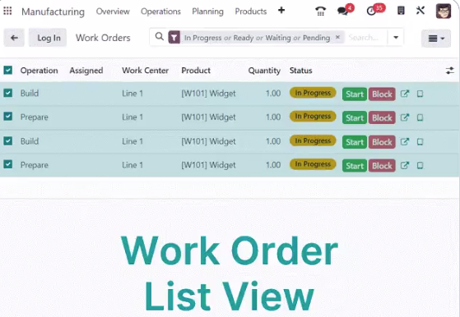Open the Operations menu
The image size is (460, 317).
pos(160,11)
